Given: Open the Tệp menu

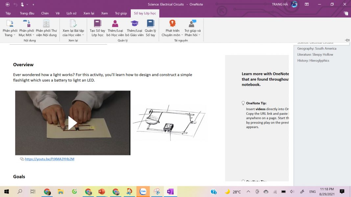Looking at the screenshot, I should coord(8,13).
